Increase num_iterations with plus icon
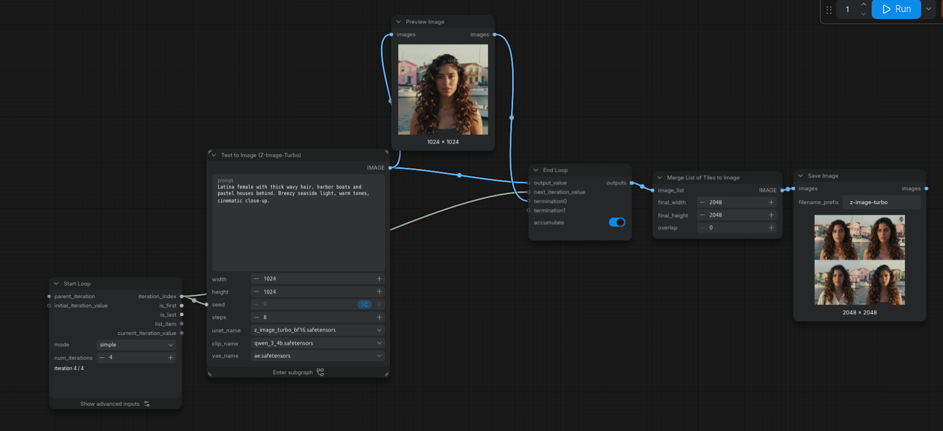Screen dimensions: 943x431 click(x=170, y=357)
